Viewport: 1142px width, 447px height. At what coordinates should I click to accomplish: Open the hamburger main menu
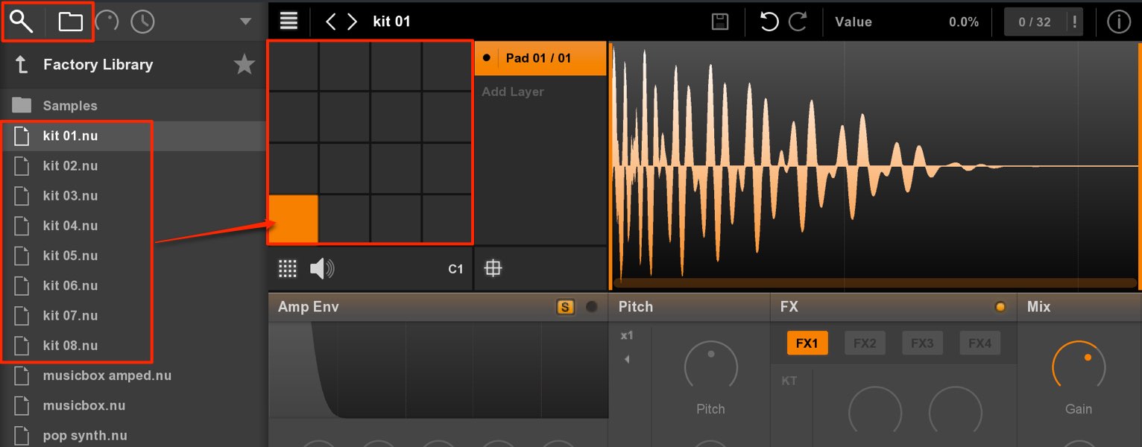point(288,21)
